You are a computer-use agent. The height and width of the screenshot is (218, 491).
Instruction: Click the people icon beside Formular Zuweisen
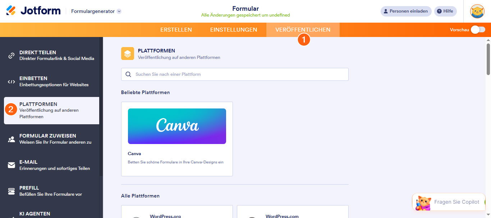tap(12, 139)
